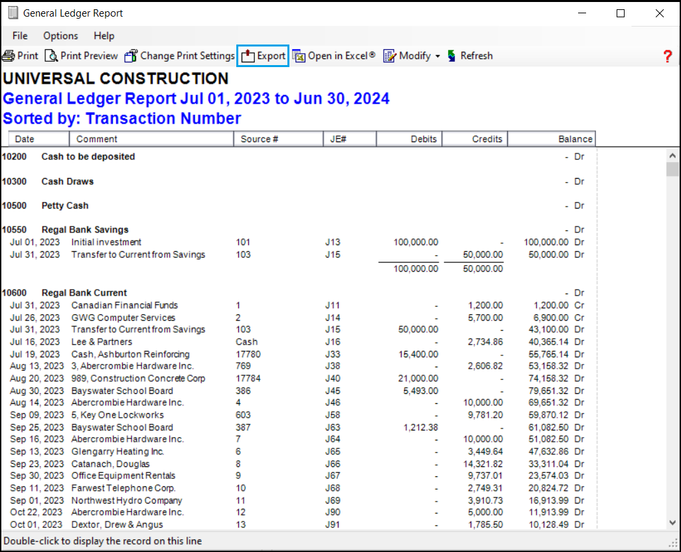
Task: Click the scrollbar down arrow
Action: pos(672,523)
